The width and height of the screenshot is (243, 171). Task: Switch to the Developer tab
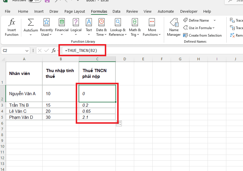189,12
